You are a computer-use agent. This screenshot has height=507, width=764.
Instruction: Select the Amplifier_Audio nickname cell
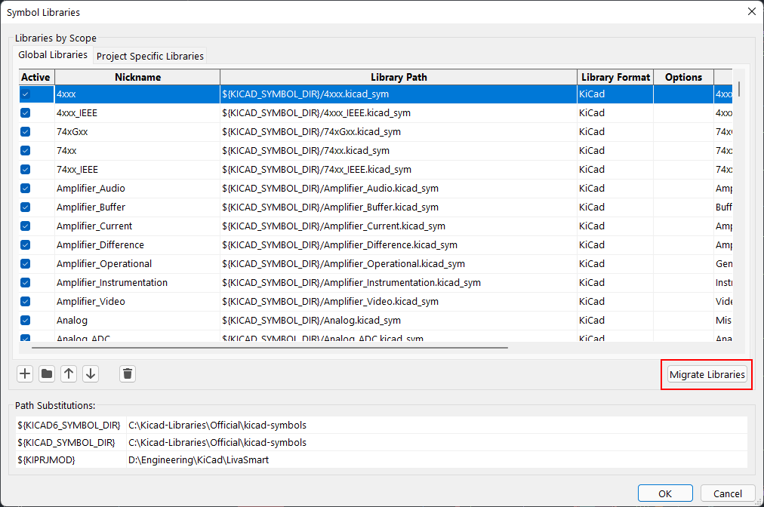(137, 189)
